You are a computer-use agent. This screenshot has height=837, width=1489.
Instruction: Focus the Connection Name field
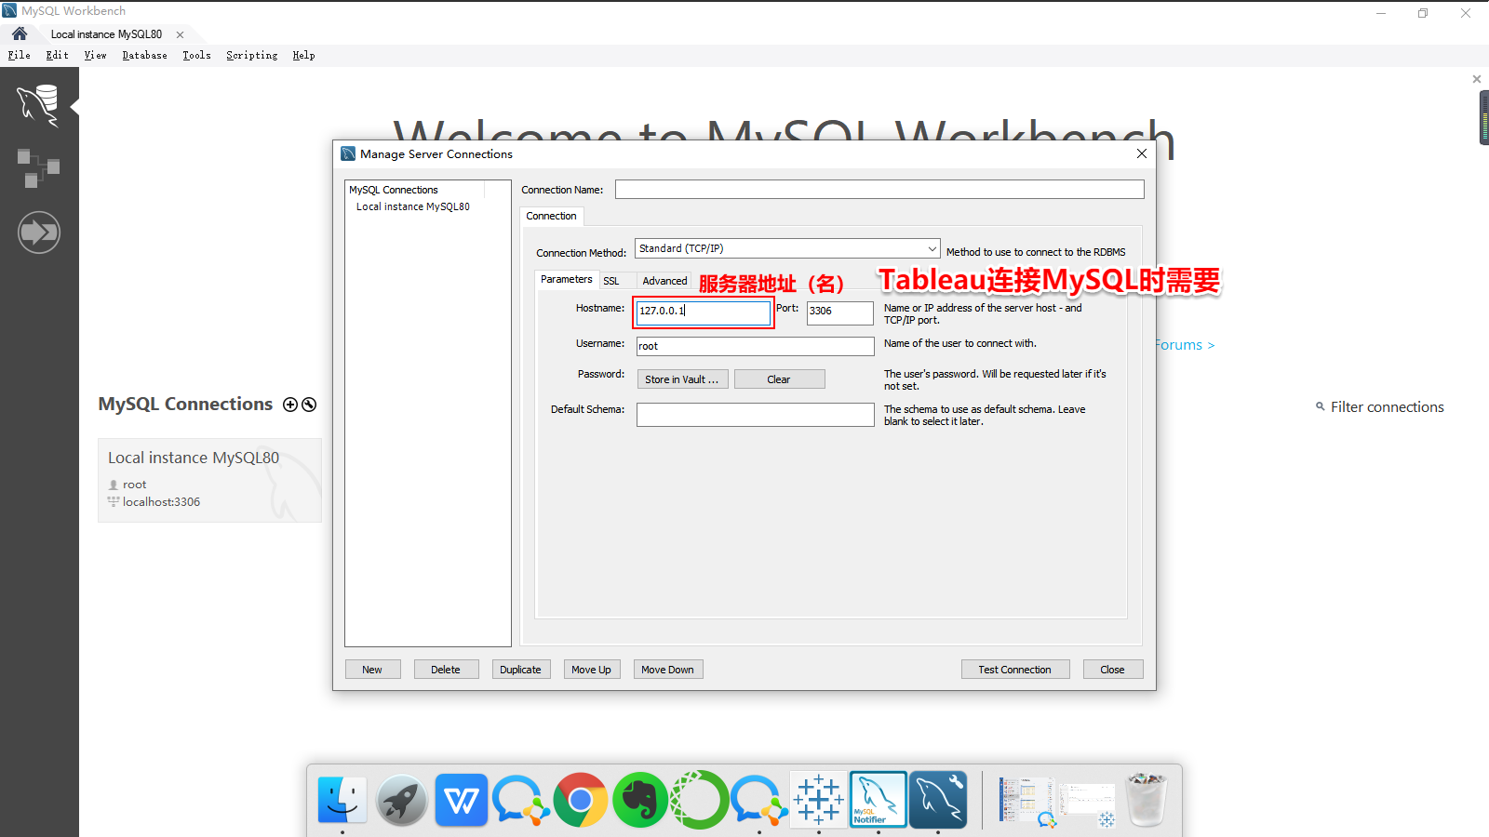(879, 190)
